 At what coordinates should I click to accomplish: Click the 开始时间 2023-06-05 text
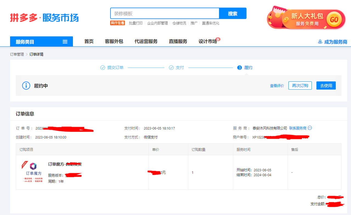click(x=254, y=170)
